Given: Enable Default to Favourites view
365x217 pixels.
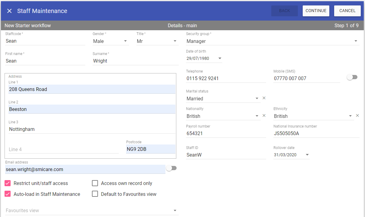Looking at the screenshot, I should click(x=95, y=194).
